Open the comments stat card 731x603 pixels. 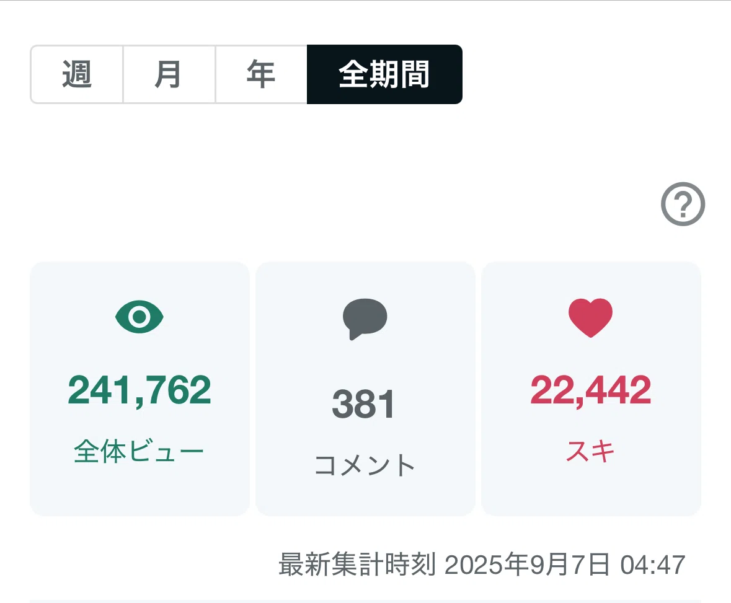tap(366, 389)
